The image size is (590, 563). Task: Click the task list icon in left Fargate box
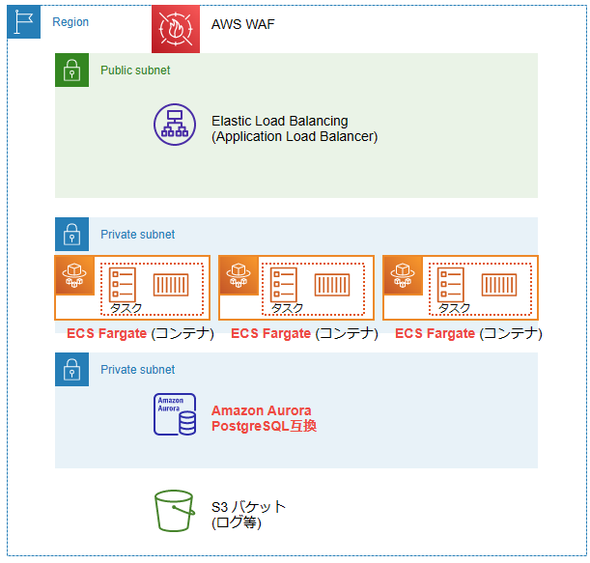click(122, 285)
